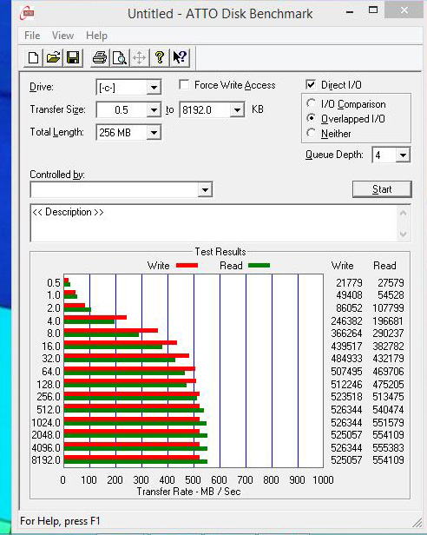This screenshot has width=427, height=535.
Task: Click the four-arrow move toolbar icon
Action: coord(140,57)
